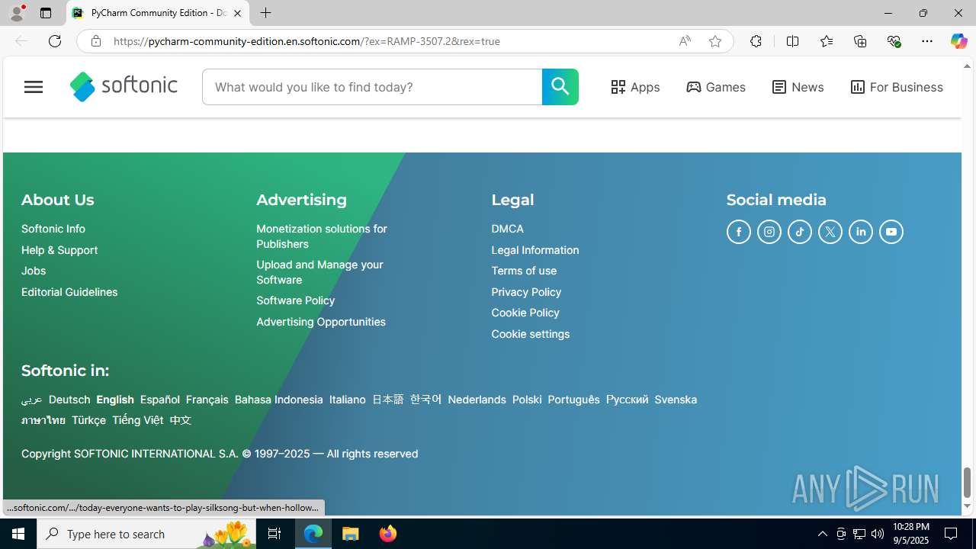Switch site language to Français

pyautogui.click(x=207, y=400)
